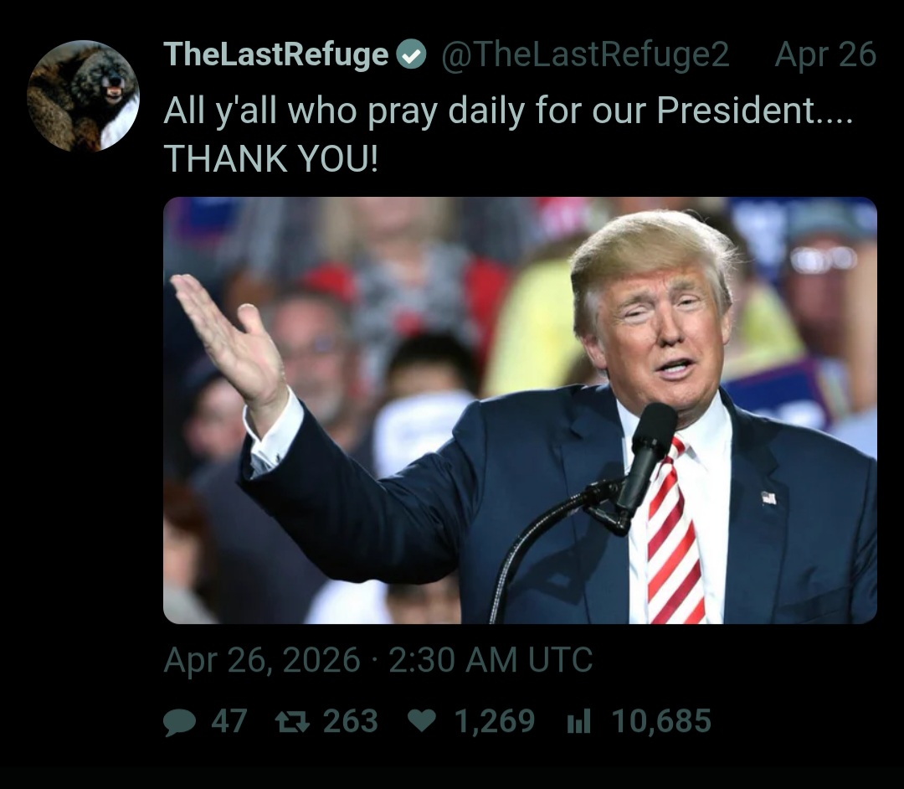Screen dimensions: 904x789
Task: Click the reply speech bubble icon
Action: click(180, 721)
